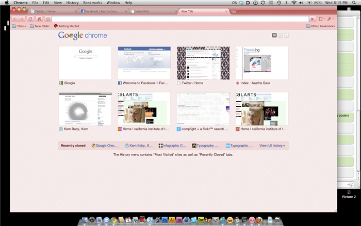
Task: Open the Apple menu
Action: [x=7, y=3]
